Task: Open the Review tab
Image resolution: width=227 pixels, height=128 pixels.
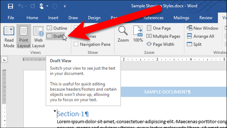Action: [206, 18]
